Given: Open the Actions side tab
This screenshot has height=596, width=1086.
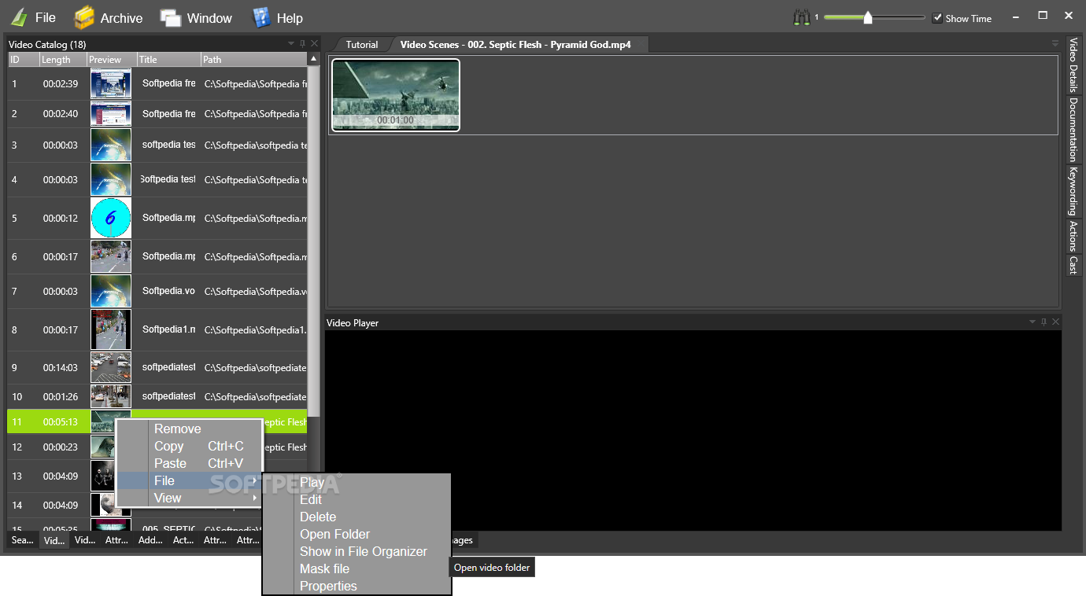Looking at the screenshot, I should click(x=1073, y=236).
